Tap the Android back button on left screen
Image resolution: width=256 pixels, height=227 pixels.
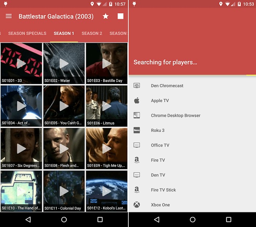(28, 219)
